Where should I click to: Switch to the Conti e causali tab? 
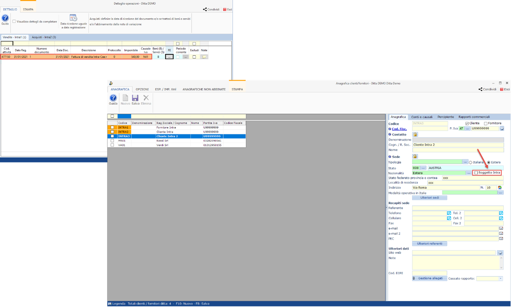pos(421,117)
